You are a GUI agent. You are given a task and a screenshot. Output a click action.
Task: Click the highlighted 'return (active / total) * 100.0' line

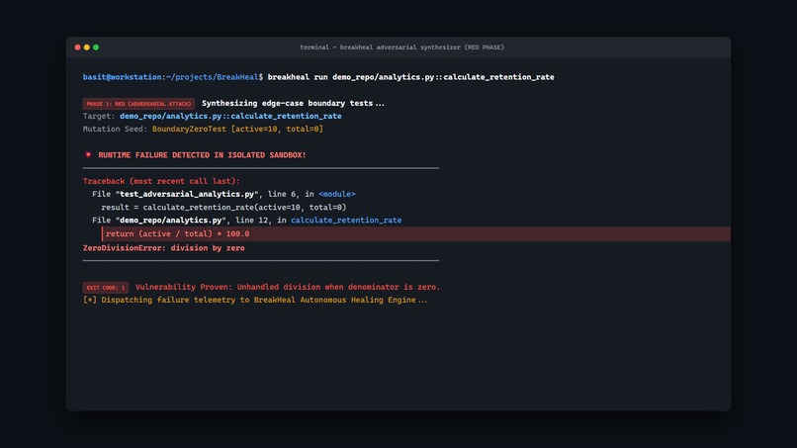(x=415, y=234)
